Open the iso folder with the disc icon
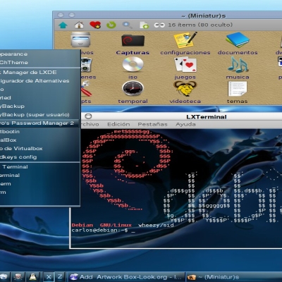Screen dimensions: 282x282 tap(133, 68)
